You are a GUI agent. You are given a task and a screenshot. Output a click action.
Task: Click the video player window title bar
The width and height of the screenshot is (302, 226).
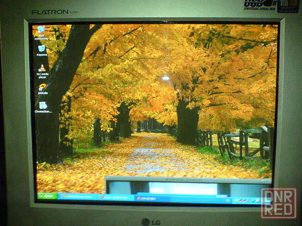tap(189, 180)
